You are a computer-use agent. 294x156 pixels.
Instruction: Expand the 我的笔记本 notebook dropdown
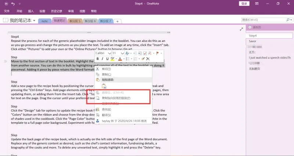[34, 21]
